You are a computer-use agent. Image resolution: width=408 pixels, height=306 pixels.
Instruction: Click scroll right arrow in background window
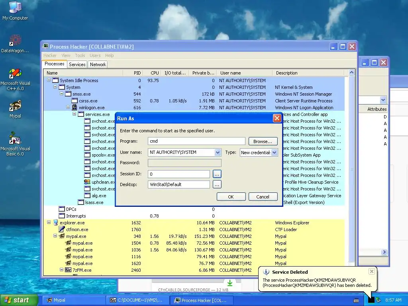[x=384, y=252]
